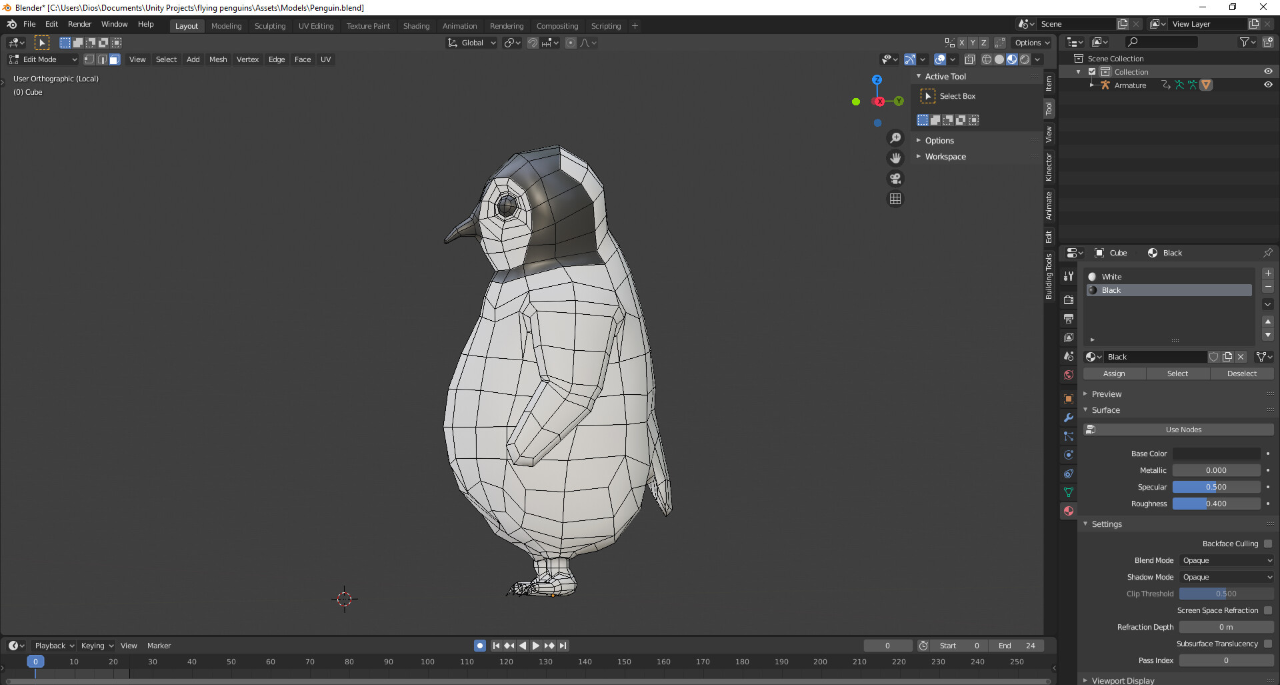The height and width of the screenshot is (685, 1280).
Task: Click the viewport camera view icon
Action: click(x=895, y=179)
